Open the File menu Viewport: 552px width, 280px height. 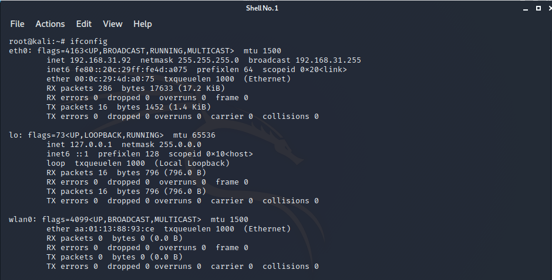17,24
